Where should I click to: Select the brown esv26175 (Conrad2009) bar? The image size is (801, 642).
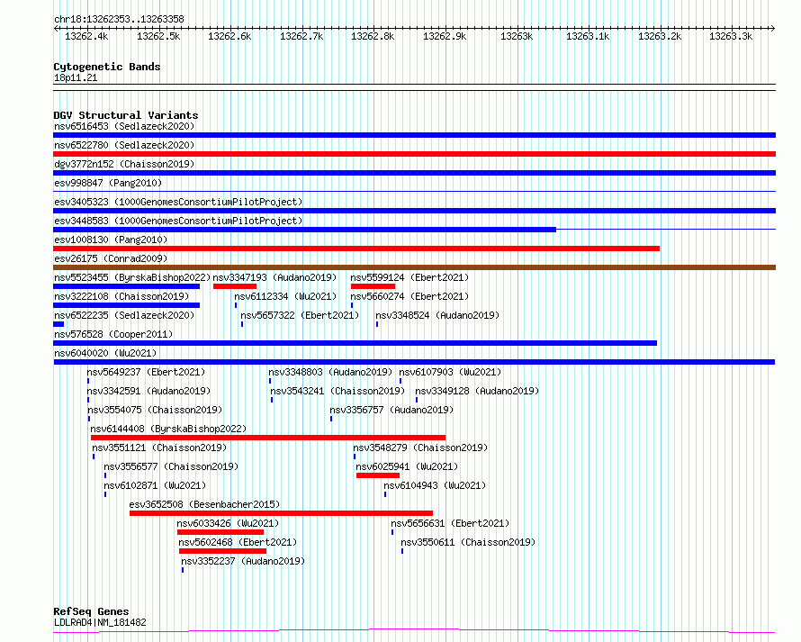click(414, 267)
